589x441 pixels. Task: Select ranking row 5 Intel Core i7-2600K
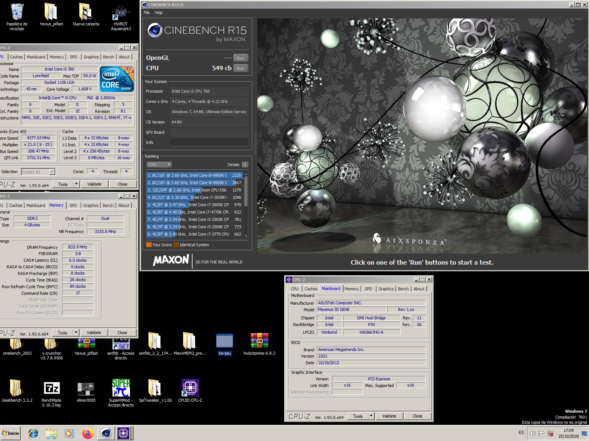point(194,205)
